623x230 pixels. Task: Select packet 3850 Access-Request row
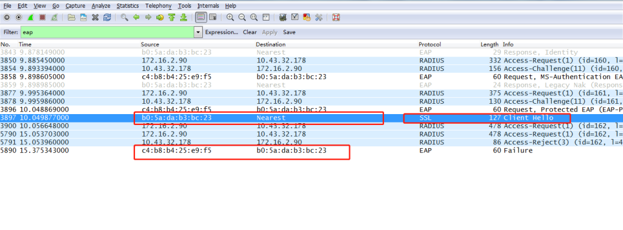pos(311,61)
